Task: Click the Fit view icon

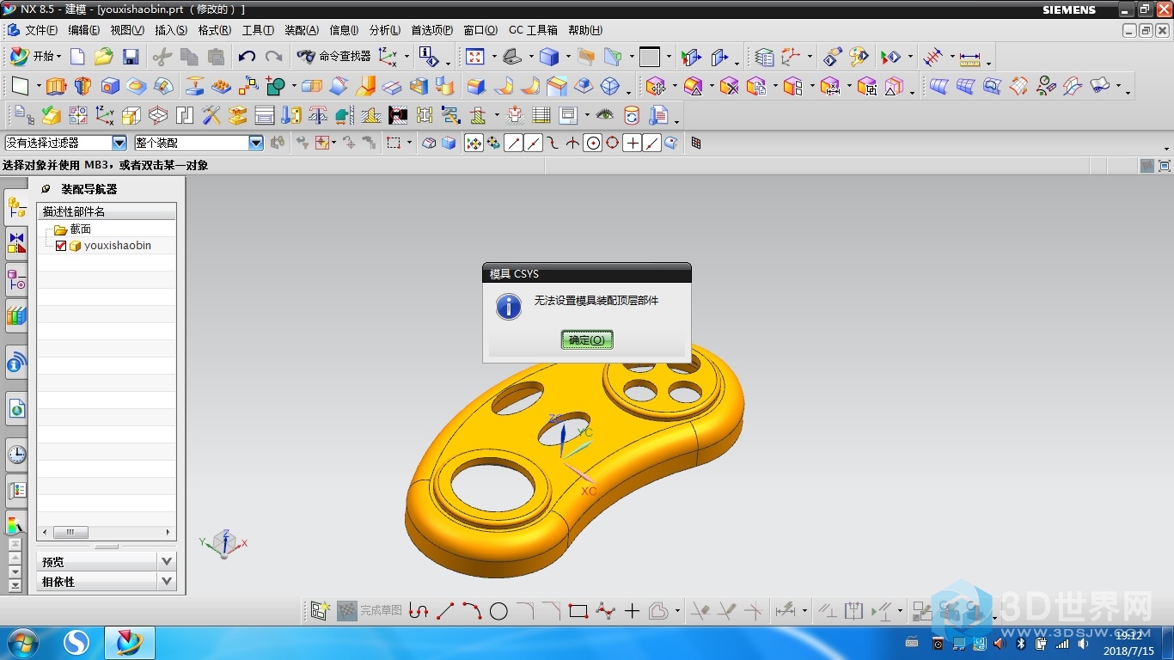Action: 474,57
